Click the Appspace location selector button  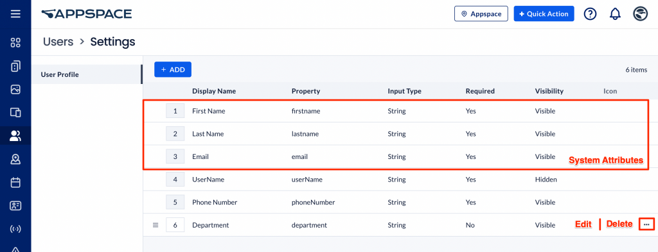pos(481,14)
